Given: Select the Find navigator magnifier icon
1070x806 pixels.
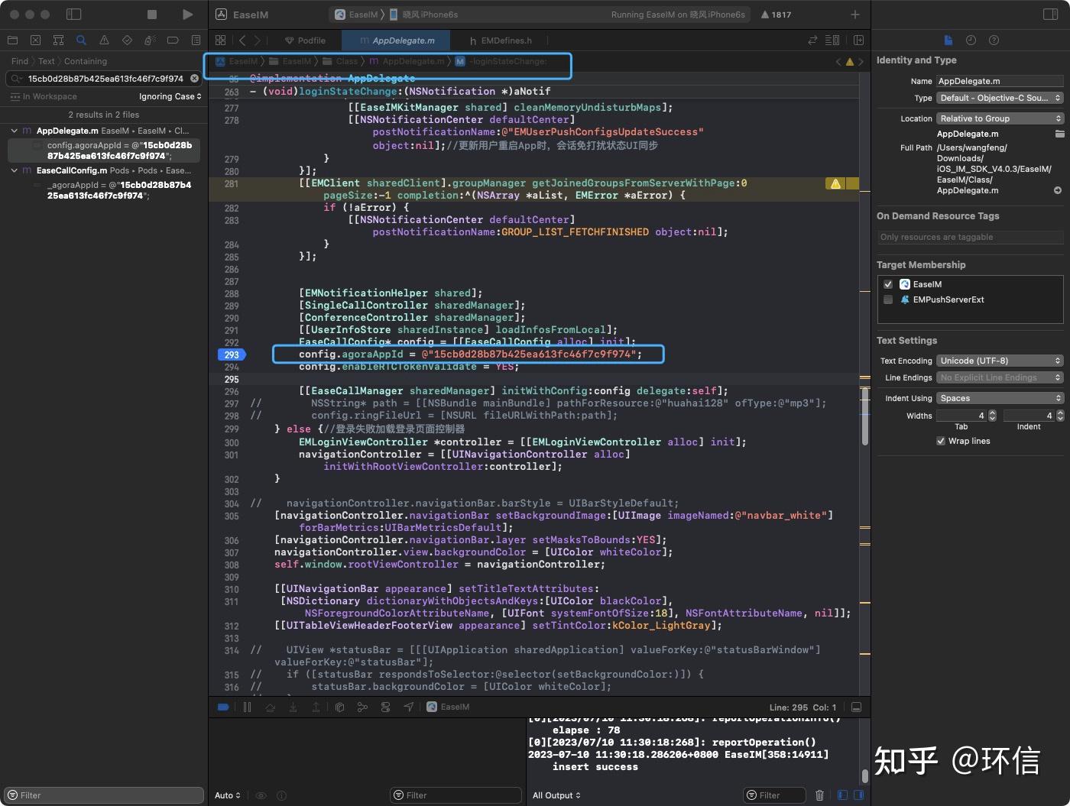Looking at the screenshot, I should [x=81, y=40].
